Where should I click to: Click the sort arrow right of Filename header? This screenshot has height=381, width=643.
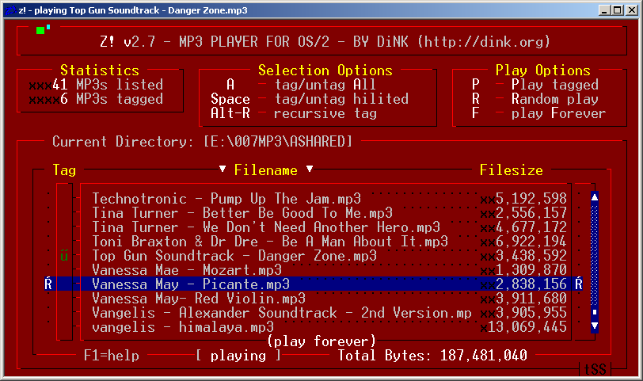[x=310, y=170]
